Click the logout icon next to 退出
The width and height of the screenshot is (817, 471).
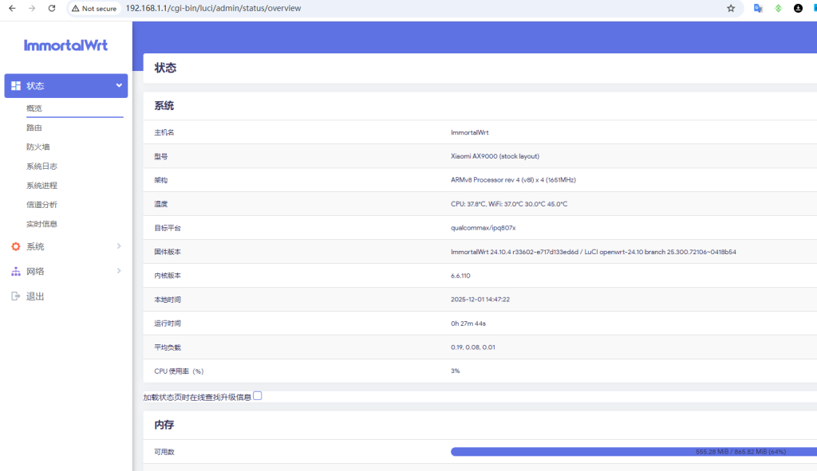pos(15,295)
